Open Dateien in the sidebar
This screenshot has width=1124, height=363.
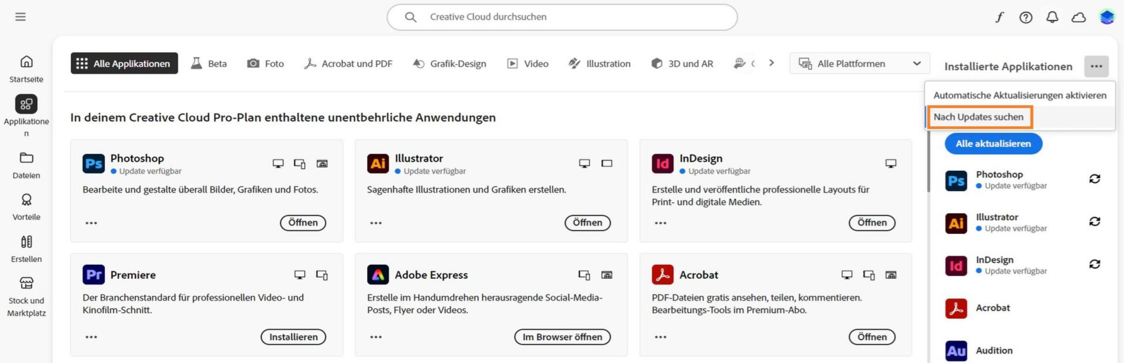(x=26, y=165)
